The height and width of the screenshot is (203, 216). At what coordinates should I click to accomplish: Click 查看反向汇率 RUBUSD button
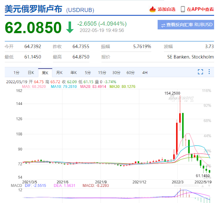(x=186, y=25)
